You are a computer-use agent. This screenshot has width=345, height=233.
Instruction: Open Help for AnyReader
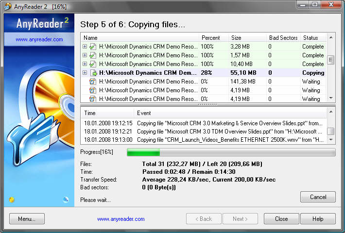[318, 219]
